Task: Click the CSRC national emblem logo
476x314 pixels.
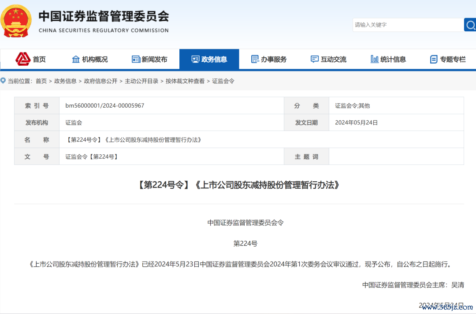Action: pyautogui.click(x=16, y=21)
